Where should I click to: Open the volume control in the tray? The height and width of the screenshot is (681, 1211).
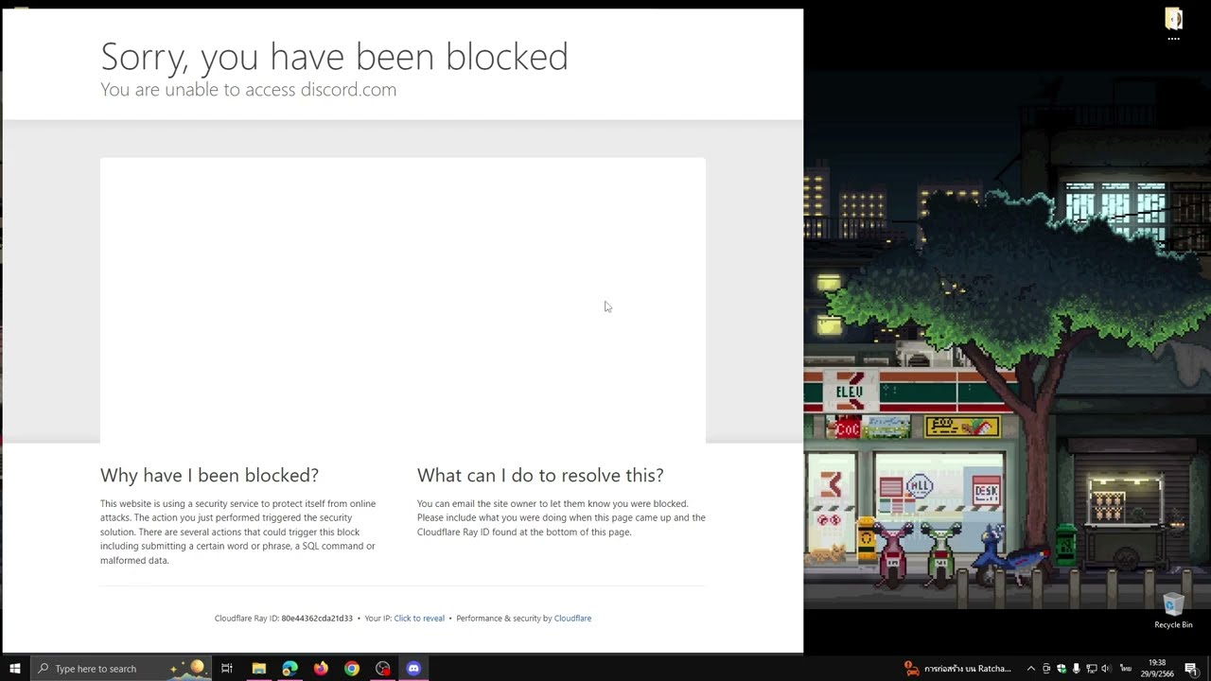click(x=1106, y=669)
